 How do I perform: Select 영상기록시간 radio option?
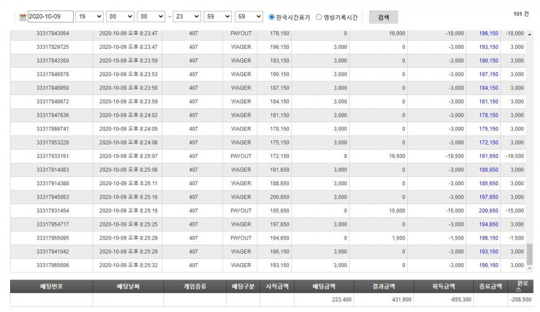[x=319, y=17]
